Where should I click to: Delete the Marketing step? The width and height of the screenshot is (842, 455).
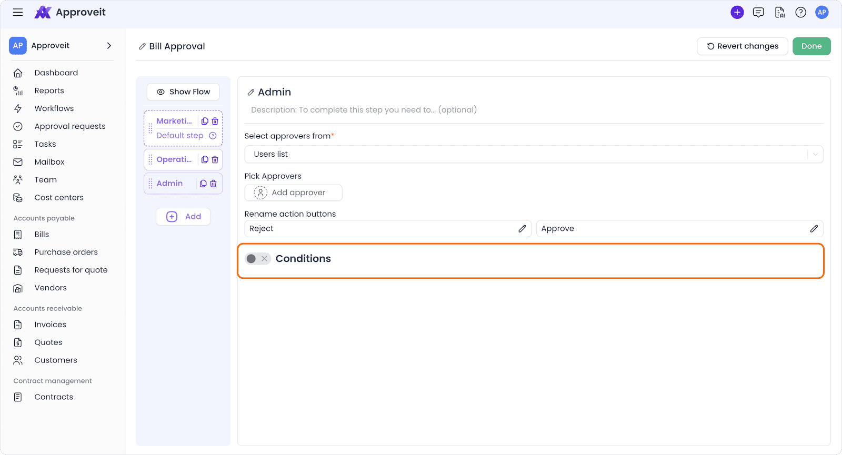[x=215, y=121]
